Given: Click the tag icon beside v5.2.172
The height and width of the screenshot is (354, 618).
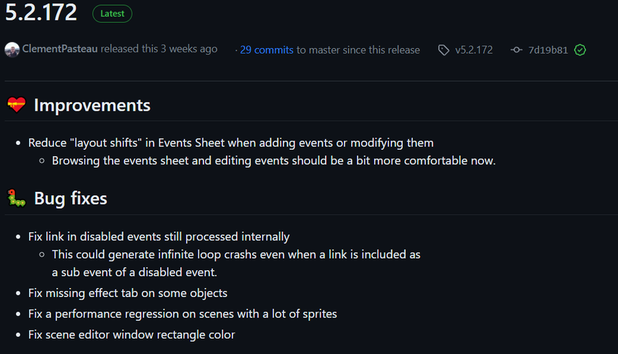Looking at the screenshot, I should (444, 50).
